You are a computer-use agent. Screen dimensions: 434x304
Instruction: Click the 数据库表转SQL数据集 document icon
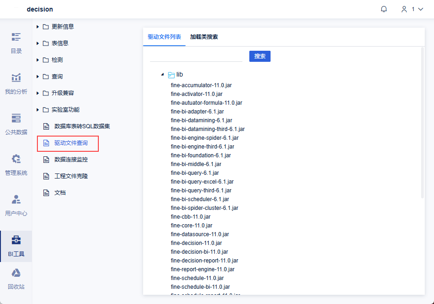click(x=46, y=126)
